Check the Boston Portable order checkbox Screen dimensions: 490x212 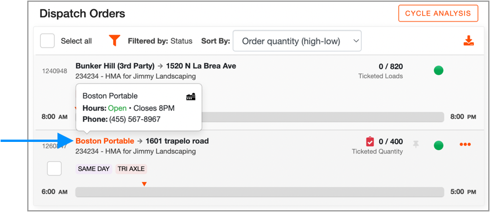pyautogui.click(x=54, y=169)
